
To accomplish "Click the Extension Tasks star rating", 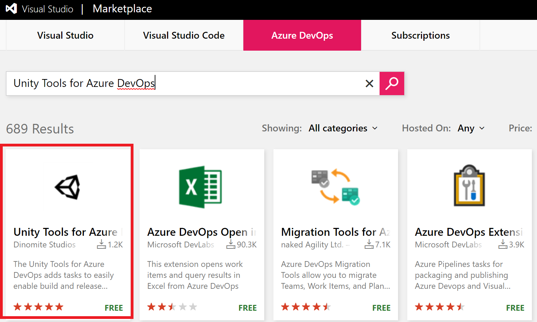I will [440, 307].
